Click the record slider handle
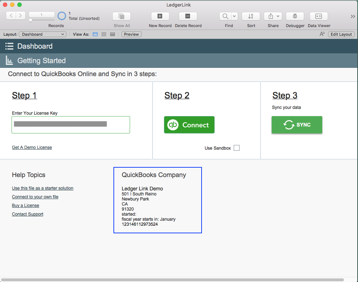Screen dimensions: 358x282 click(x=30, y=20)
